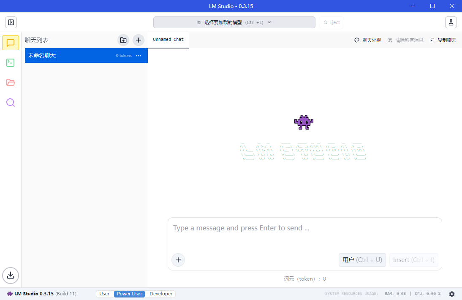Viewport: 462px width, 300px height.
Task: Click the 词元 (token) : 0 counter
Action: 304,279
